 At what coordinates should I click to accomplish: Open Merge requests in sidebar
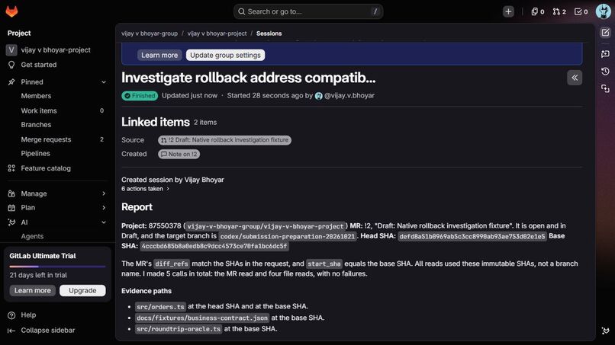(x=46, y=139)
